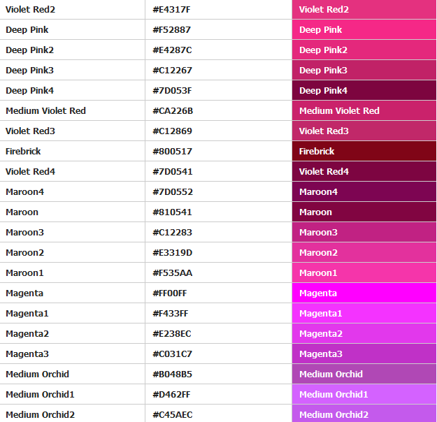Screen dimensions: 437x422
Task: Select hex value #800517
Action: point(172,152)
